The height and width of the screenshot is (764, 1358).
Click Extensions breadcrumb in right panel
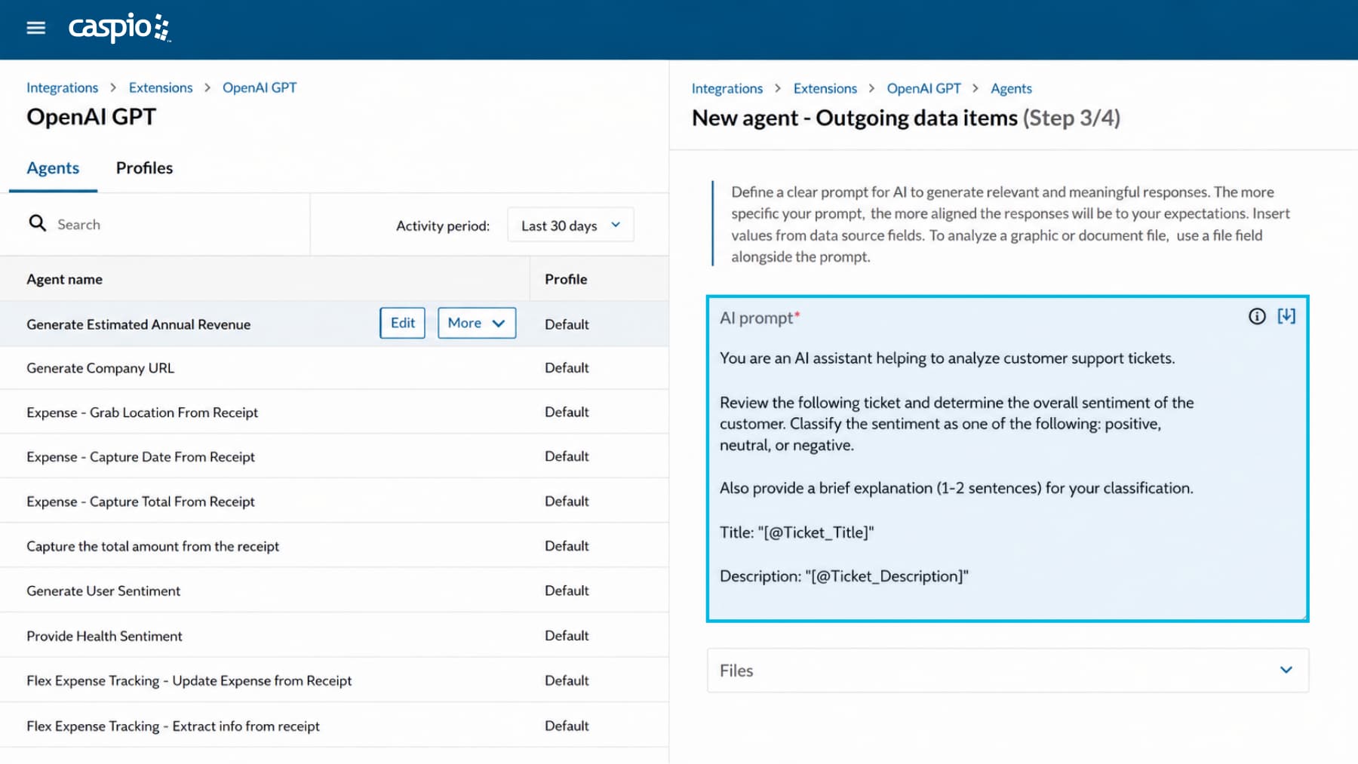[x=825, y=88]
